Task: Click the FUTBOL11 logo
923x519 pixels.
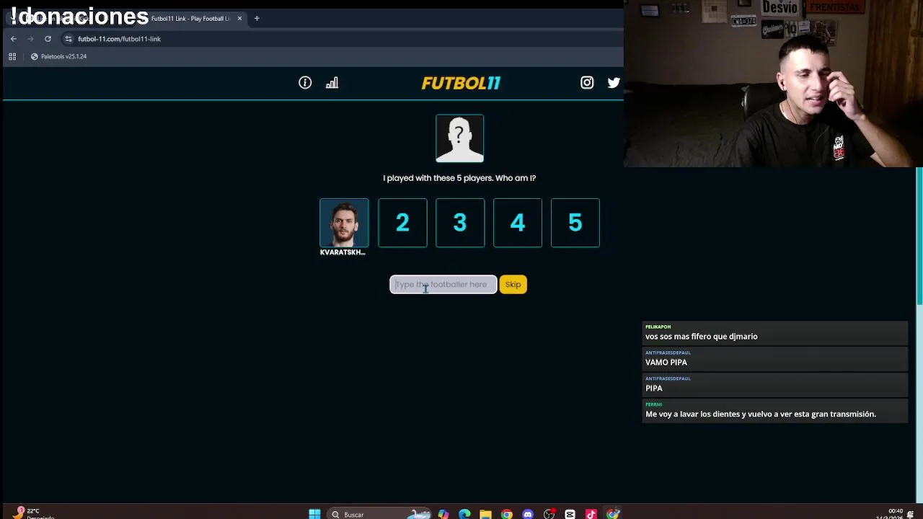Action: coord(461,83)
